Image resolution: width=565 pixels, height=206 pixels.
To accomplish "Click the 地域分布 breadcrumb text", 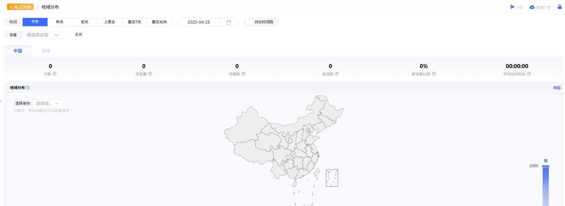I will pyautogui.click(x=50, y=7).
